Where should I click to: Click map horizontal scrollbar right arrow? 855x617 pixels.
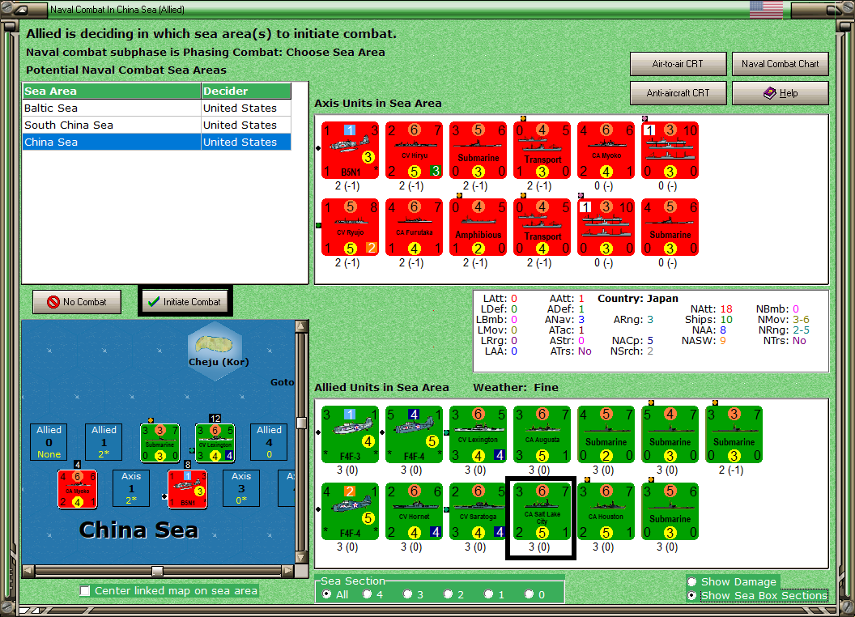click(x=288, y=571)
